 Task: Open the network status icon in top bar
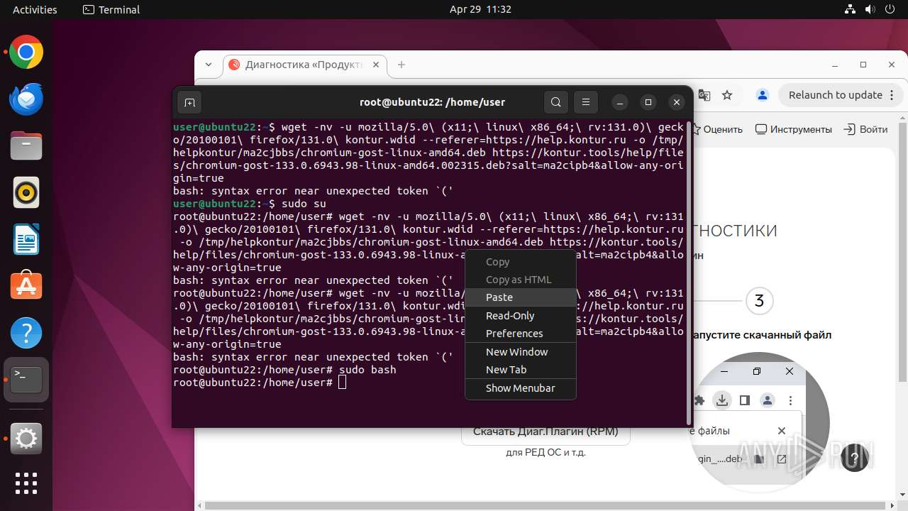851,9
